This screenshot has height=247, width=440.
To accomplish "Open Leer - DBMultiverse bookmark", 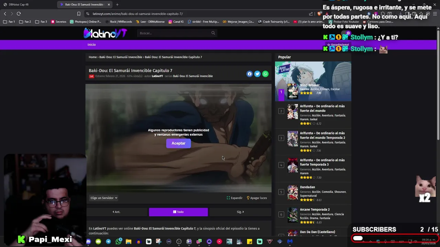I will tap(151, 22).
